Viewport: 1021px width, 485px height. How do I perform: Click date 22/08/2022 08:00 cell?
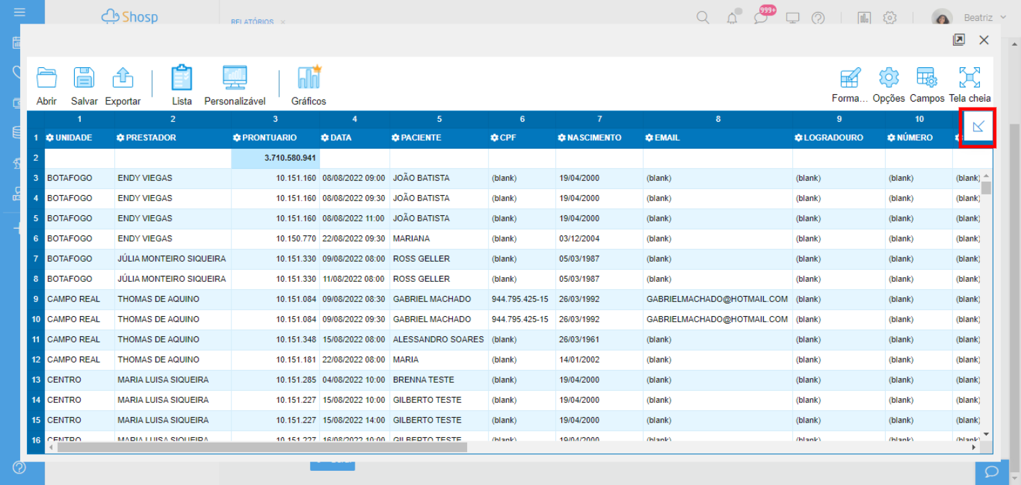(x=353, y=359)
